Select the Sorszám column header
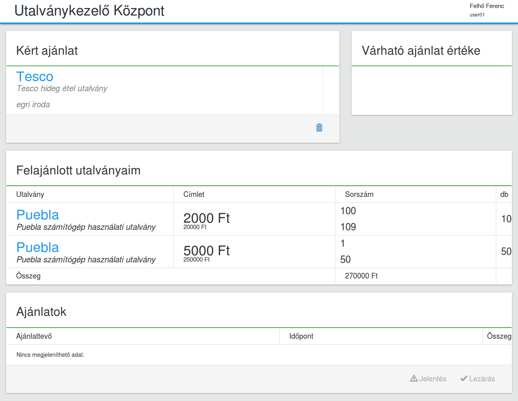 tap(359, 194)
